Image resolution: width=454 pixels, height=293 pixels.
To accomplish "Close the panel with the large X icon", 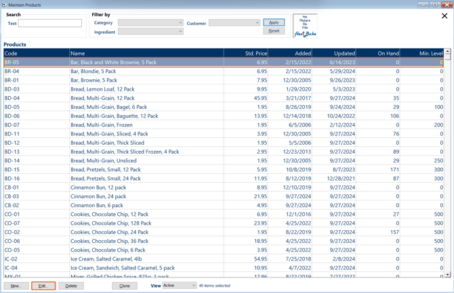I will [x=445, y=16].
